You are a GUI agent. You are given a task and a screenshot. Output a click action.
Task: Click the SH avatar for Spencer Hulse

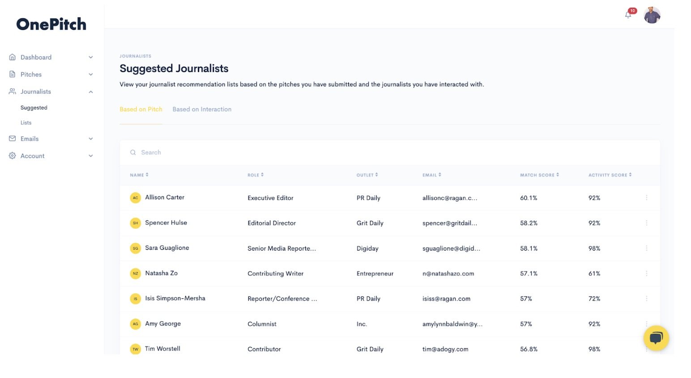coord(135,223)
